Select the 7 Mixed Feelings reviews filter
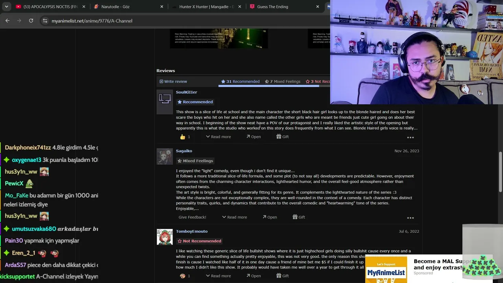503x283 pixels. (x=283, y=81)
